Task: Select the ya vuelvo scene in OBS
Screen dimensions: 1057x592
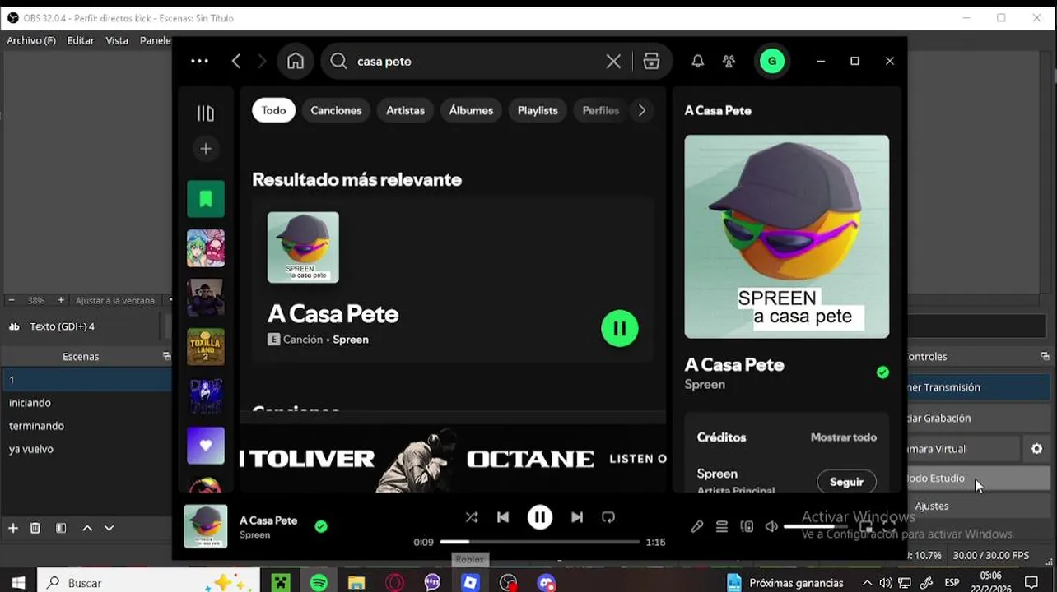Action: click(86, 449)
